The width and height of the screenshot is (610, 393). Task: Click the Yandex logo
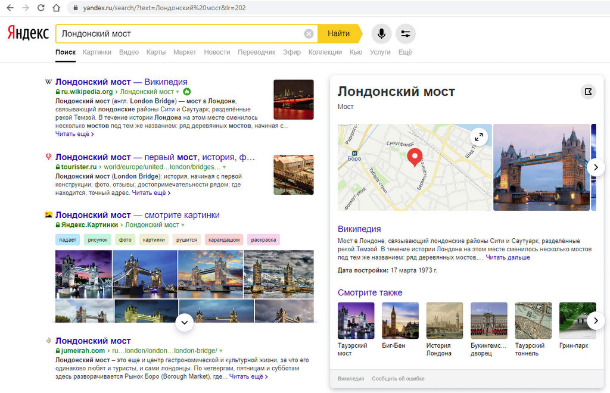click(x=28, y=33)
